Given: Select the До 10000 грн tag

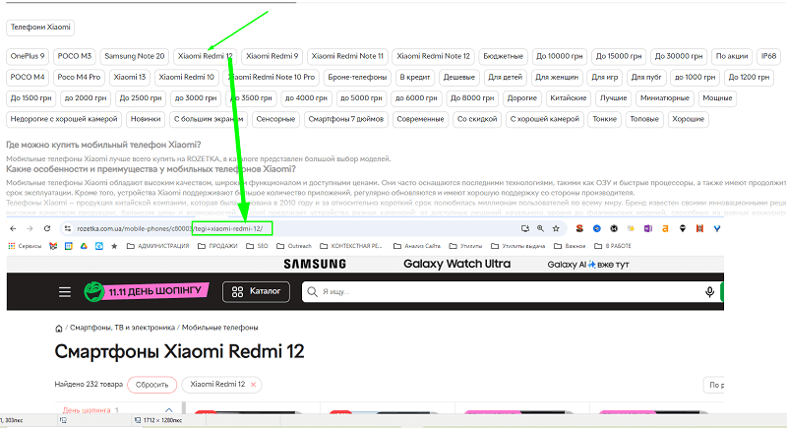Looking at the screenshot, I should click(x=559, y=56).
